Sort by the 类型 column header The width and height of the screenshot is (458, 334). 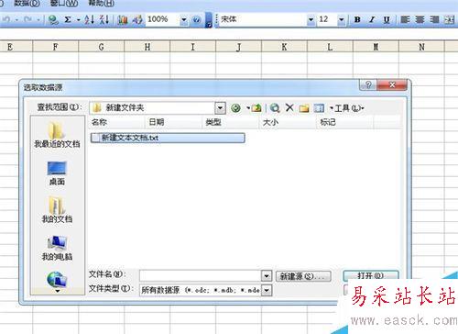click(x=231, y=122)
